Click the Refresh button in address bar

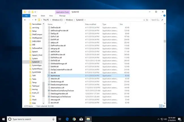pyautogui.click(x=147, y=20)
